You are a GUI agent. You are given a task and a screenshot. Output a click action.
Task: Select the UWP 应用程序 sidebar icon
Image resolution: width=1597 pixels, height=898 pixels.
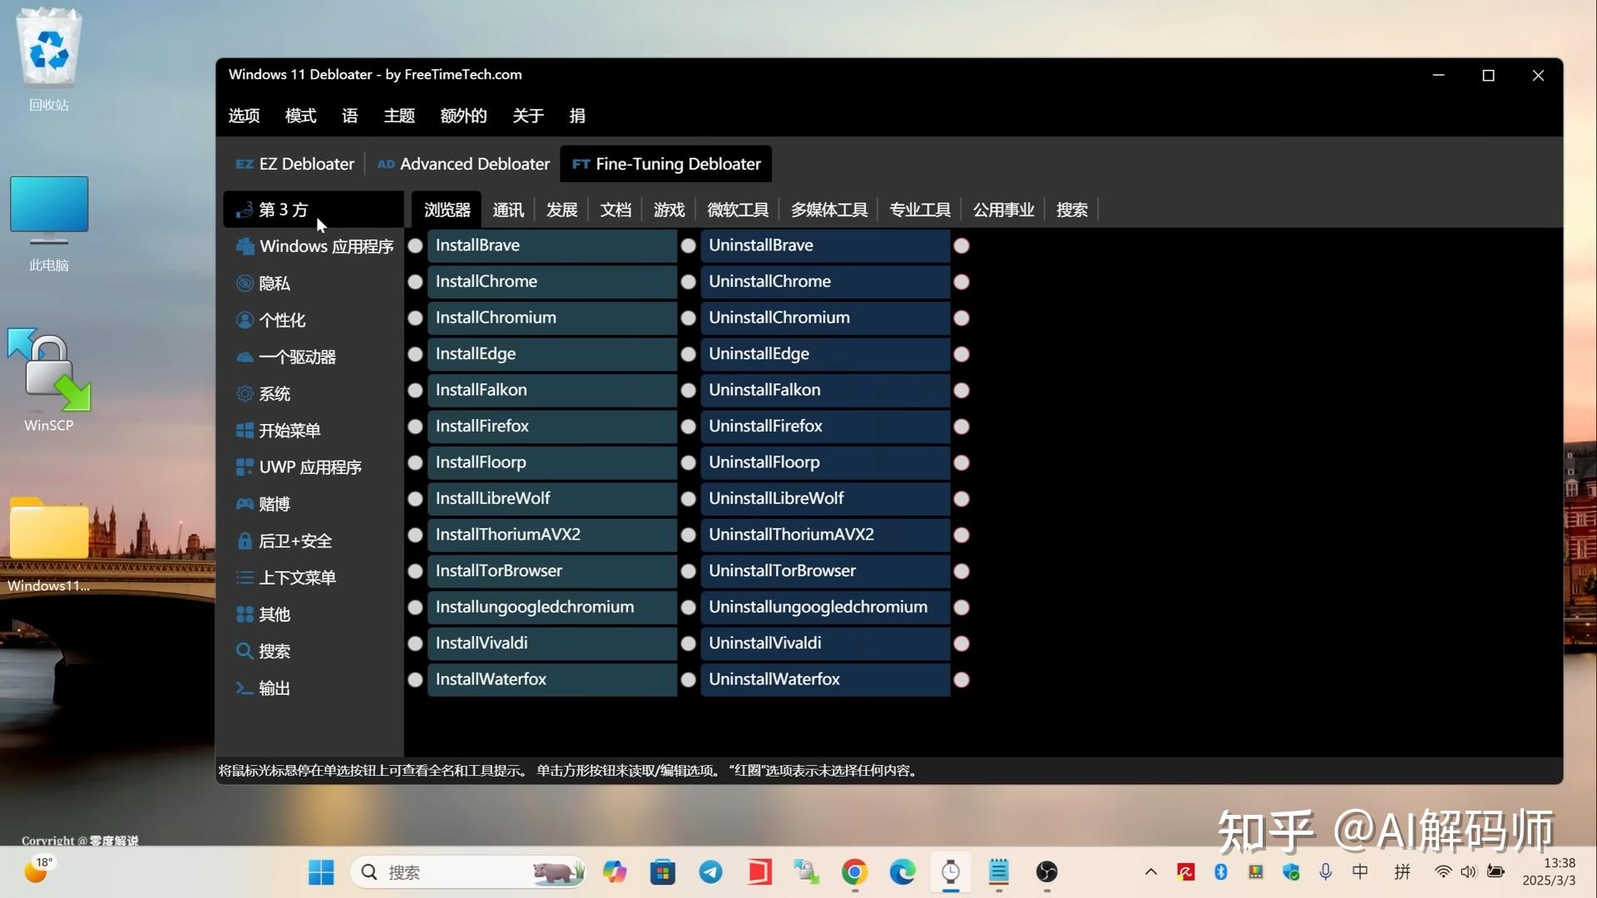tap(310, 466)
